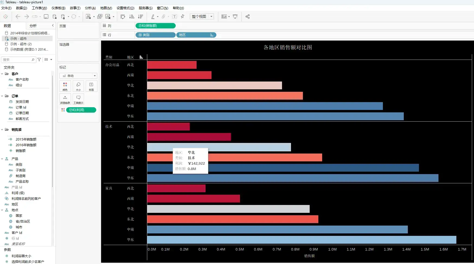Screen dimensions: 474x264
Task: Click the Save workbook icon
Action: click(46, 17)
